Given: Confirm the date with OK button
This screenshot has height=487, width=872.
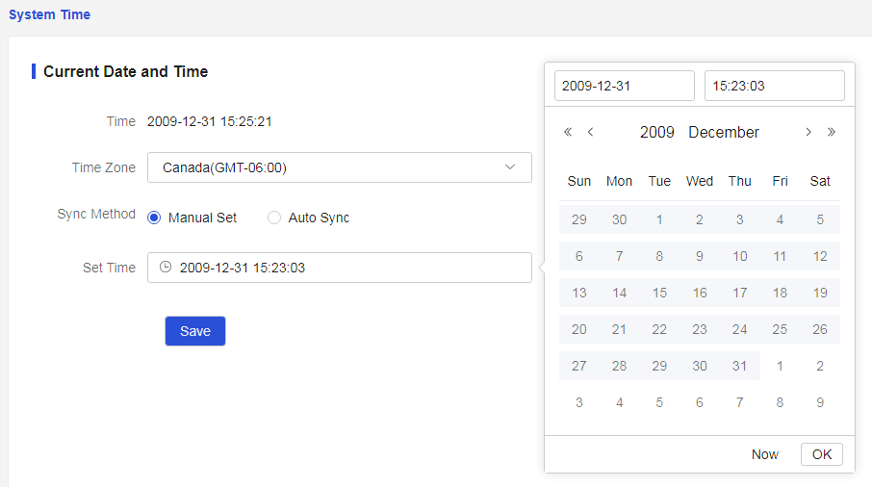Looking at the screenshot, I should pos(821,454).
